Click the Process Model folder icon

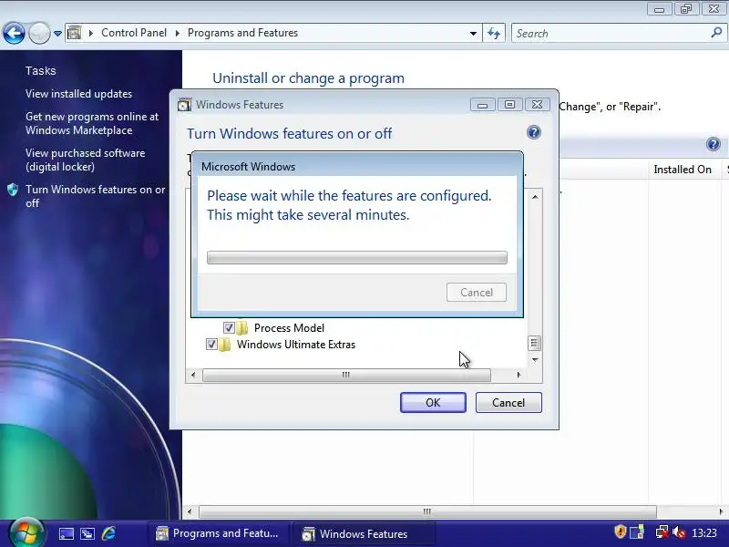[242, 328]
